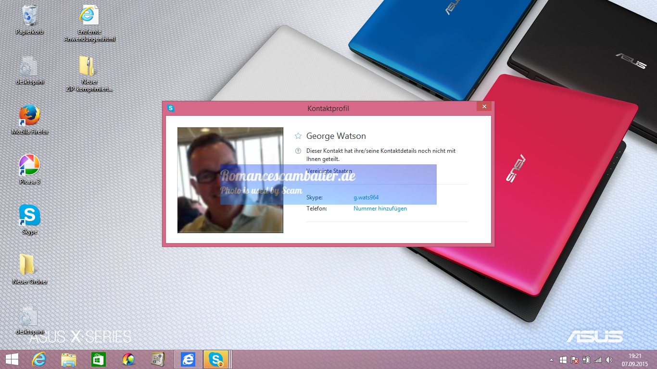Click the Vereinigte Staaten location text
657x369 pixels.
pos(329,171)
